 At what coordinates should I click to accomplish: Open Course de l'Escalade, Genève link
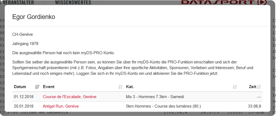pos(70,97)
